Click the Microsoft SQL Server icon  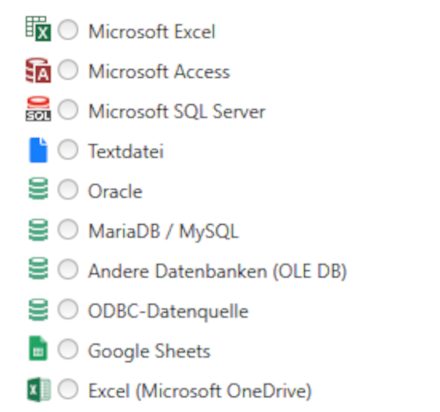(x=38, y=109)
